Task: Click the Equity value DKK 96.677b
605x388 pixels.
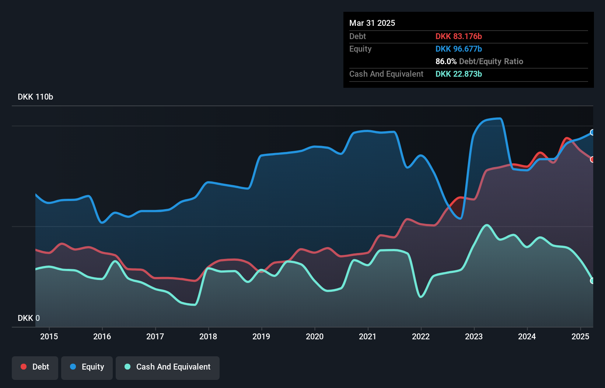Action: 458,49
